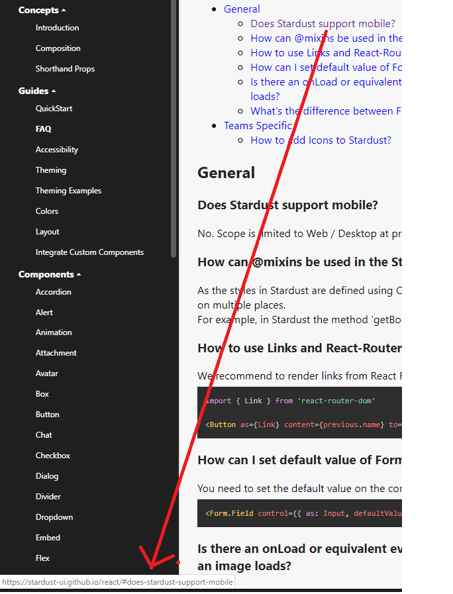Open the Introduction page
Screen dimensions: 453x594
coord(57,28)
